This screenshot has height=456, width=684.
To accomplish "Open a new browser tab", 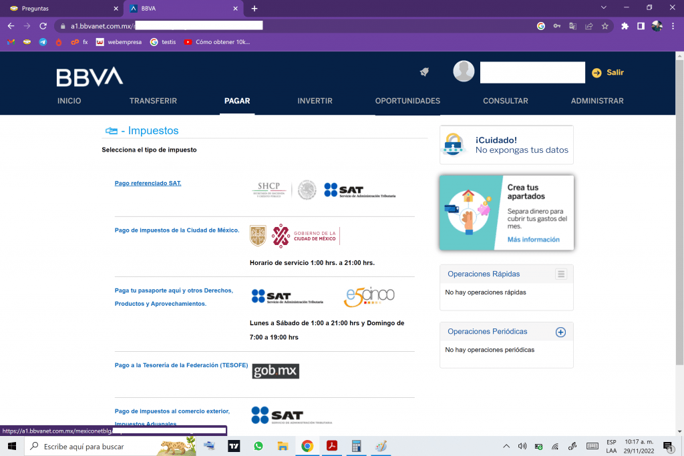I will [x=254, y=8].
